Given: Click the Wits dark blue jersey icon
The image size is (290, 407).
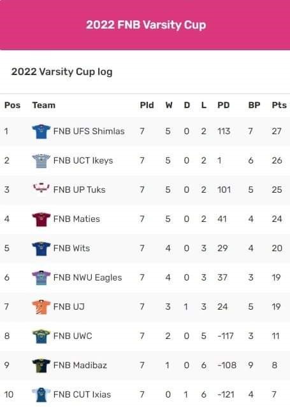Looking at the screenshot, I should pos(41,249).
